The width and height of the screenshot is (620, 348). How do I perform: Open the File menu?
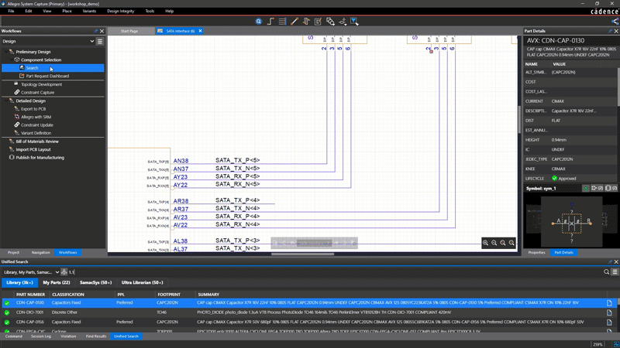click(11, 11)
